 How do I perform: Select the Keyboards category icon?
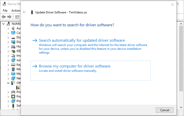[13, 65]
